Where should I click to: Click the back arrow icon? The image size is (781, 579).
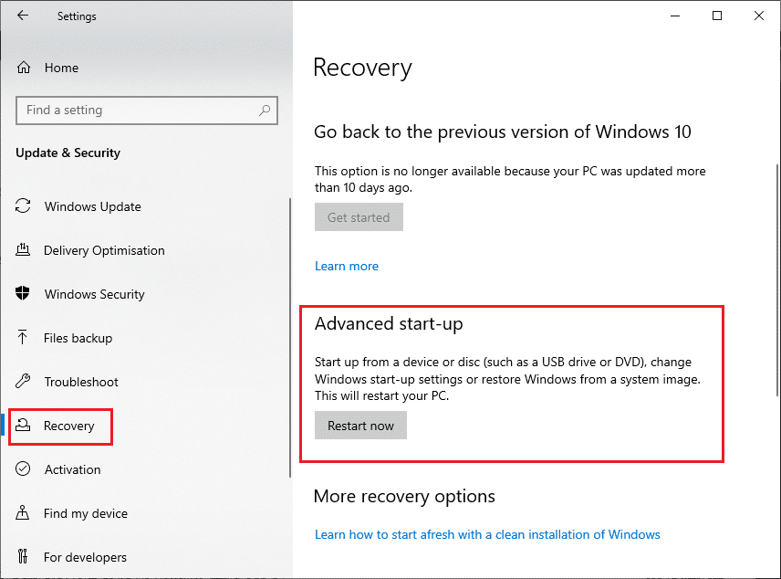tap(23, 16)
